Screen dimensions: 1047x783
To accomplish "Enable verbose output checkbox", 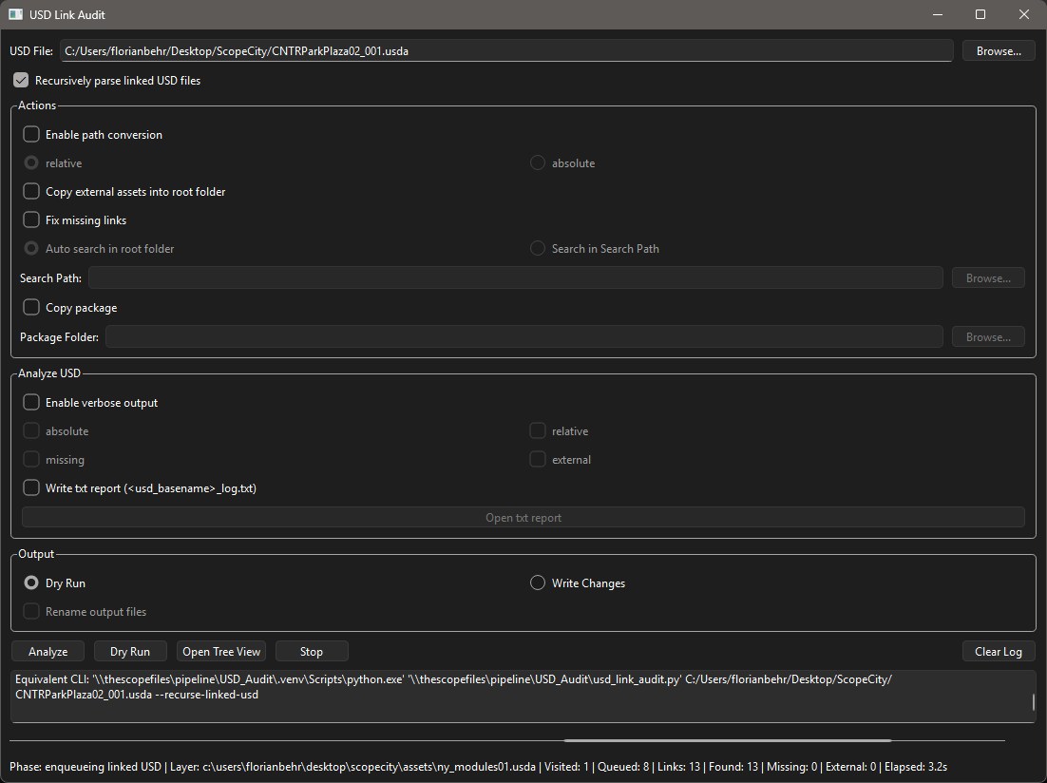I will [x=31, y=402].
